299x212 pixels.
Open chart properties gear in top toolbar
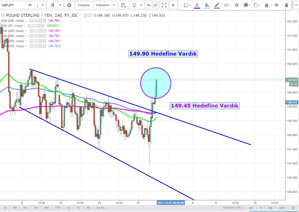tap(69, 5)
